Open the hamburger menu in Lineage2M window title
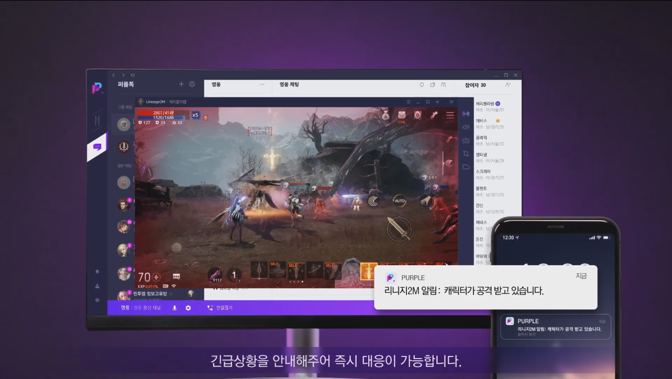This screenshot has width=672, height=379. point(409,102)
